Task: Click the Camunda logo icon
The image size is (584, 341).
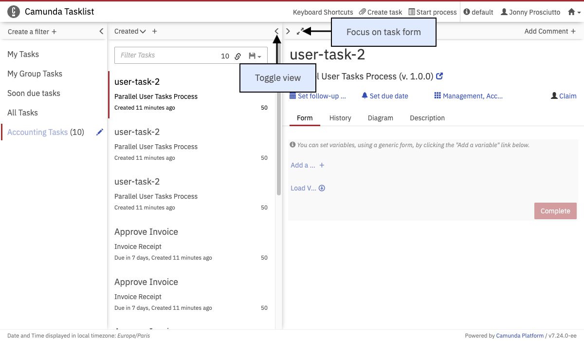Action: pyautogui.click(x=14, y=12)
